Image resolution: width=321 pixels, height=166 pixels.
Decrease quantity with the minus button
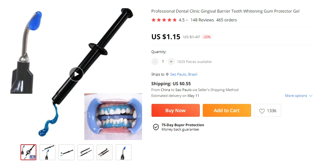pyautogui.click(x=155, y=61)
